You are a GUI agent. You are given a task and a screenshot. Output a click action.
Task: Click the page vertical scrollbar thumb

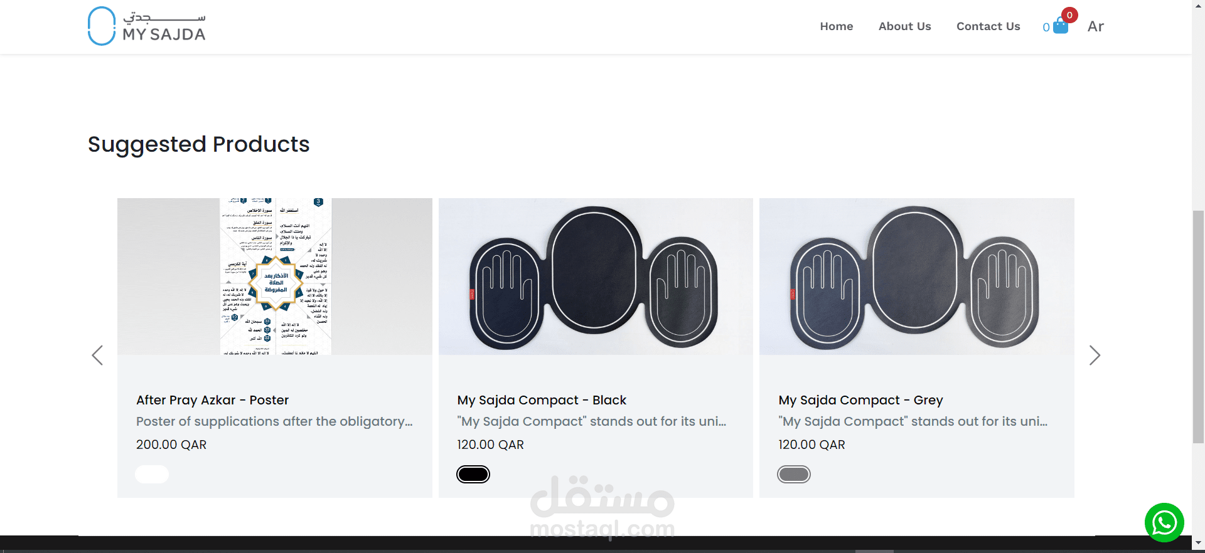tap(1198, 327)
